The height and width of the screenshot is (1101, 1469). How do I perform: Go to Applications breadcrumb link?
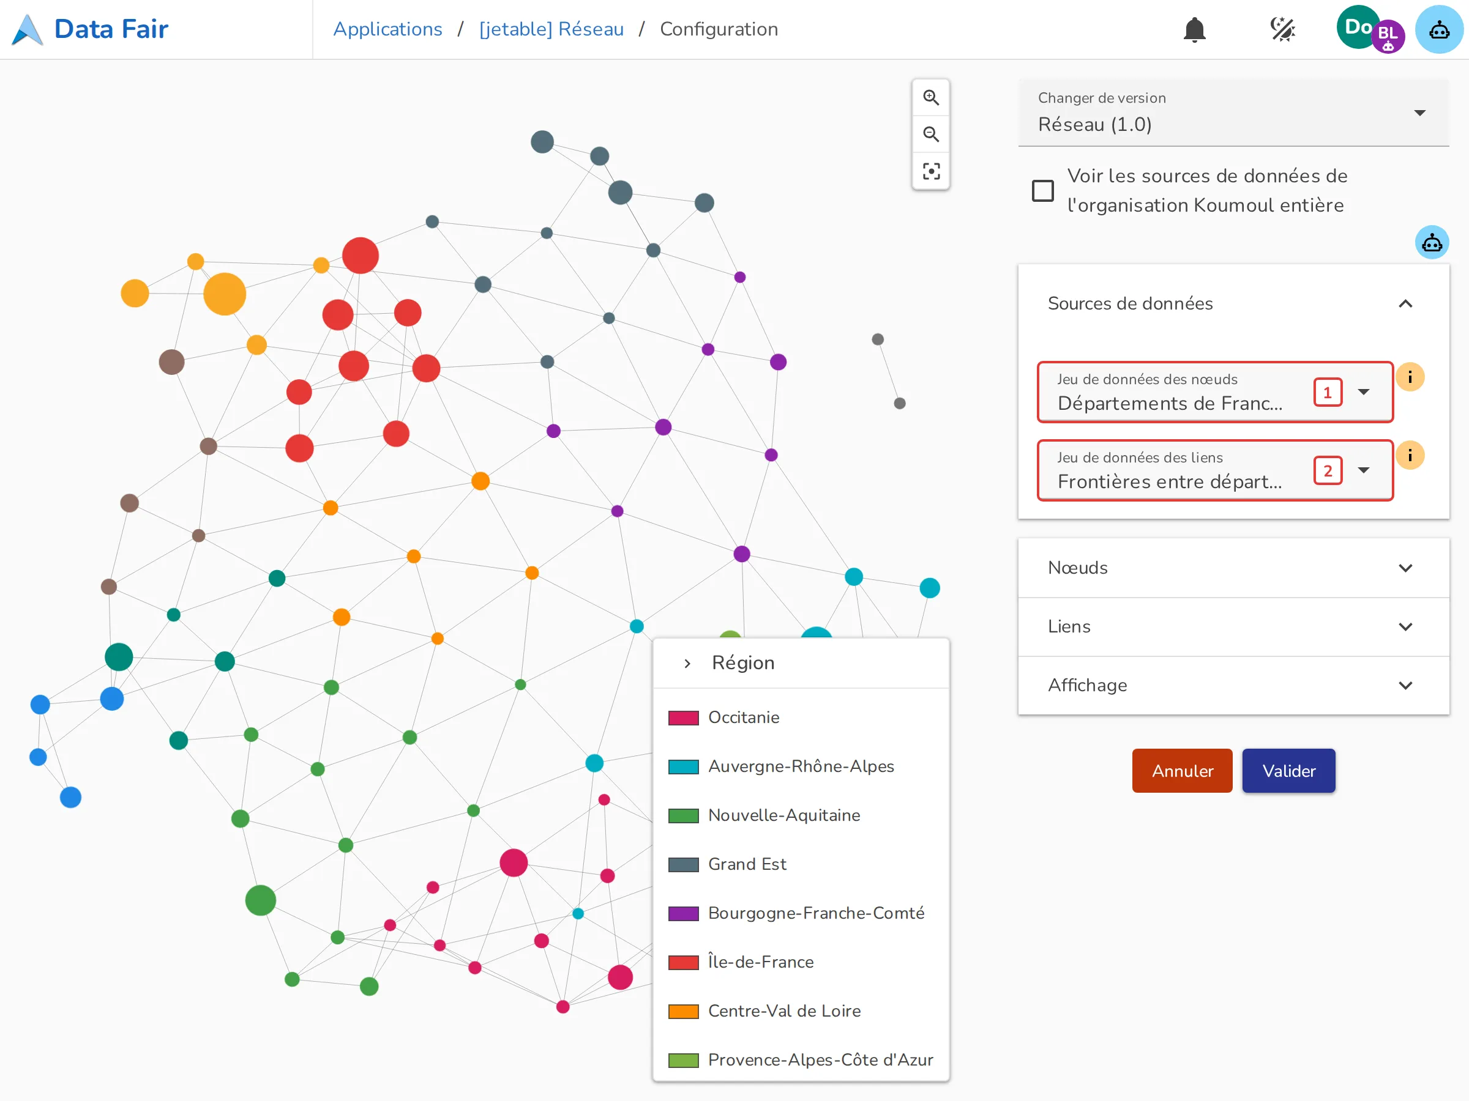(388, 29)
